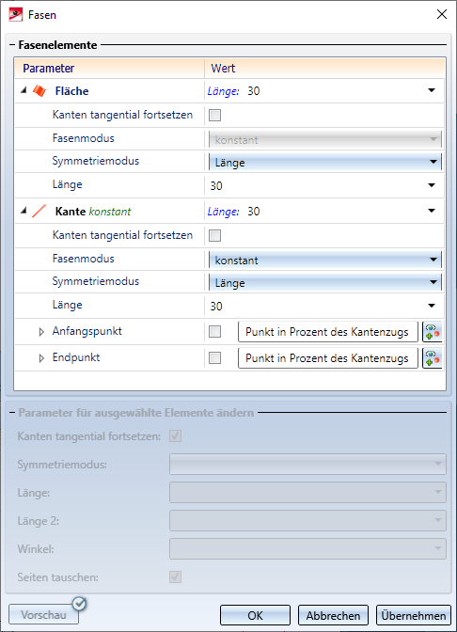
Task: Toggle Kanten tangential fortsetzen under Kante
Action: [214, 235]
